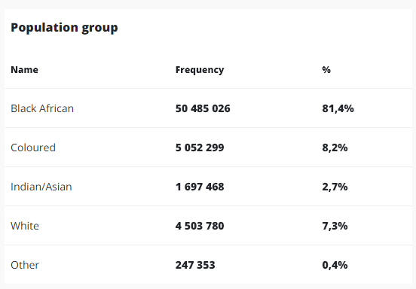416x289 pixels.
Task: Click the Population group heading
Action: click(x=64, y=28)
